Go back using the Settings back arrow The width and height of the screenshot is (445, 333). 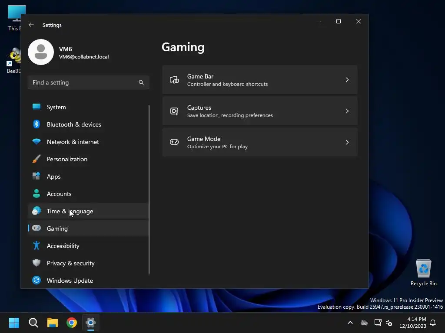click(x=31, y=25)
